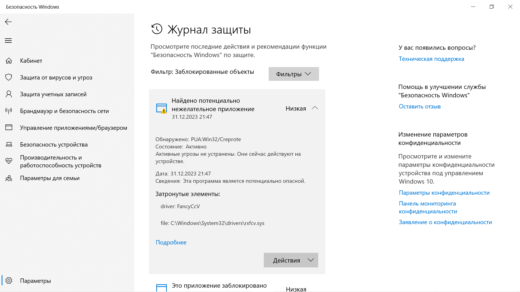Open Параметры конфиденциальности link
Image resolution: width=520 pixels, height=292 pixels.
point(444,193)
